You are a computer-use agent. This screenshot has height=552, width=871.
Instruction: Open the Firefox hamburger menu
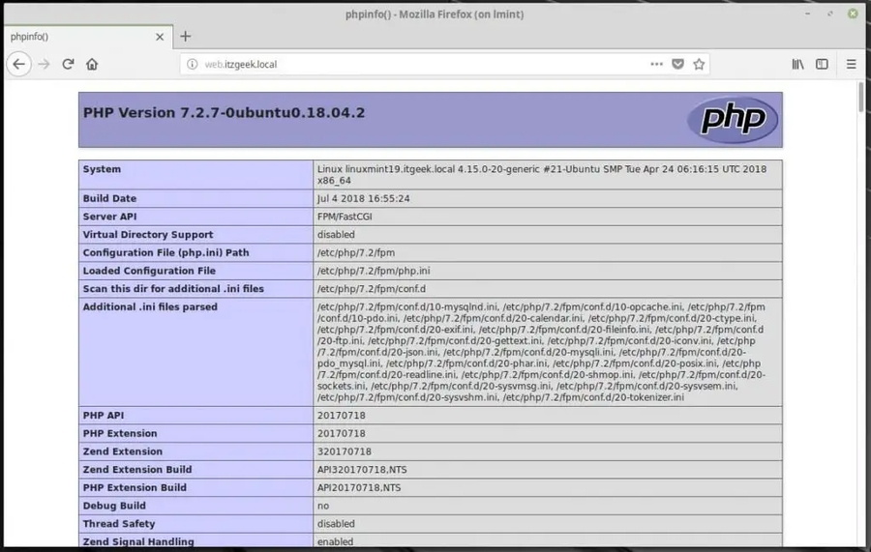click(851, 65)
